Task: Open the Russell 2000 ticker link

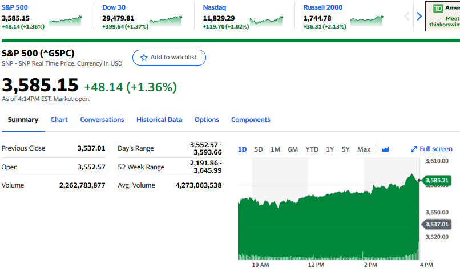Action: [x=323, y=7]
